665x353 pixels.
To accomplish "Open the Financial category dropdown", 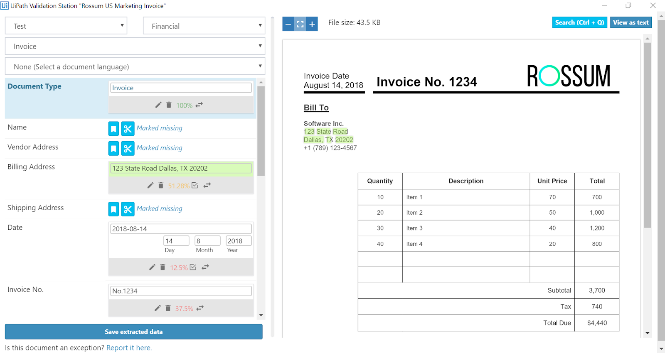I will tap(204, 26).
